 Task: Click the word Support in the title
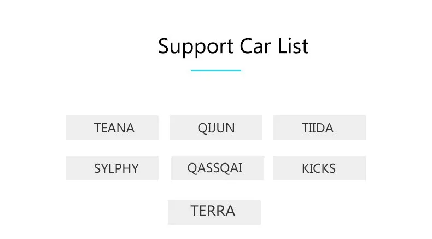[191, 46]
